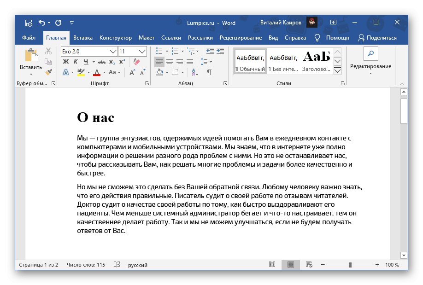Click the Redo/Repeat arrow icon

pos(58,23)
